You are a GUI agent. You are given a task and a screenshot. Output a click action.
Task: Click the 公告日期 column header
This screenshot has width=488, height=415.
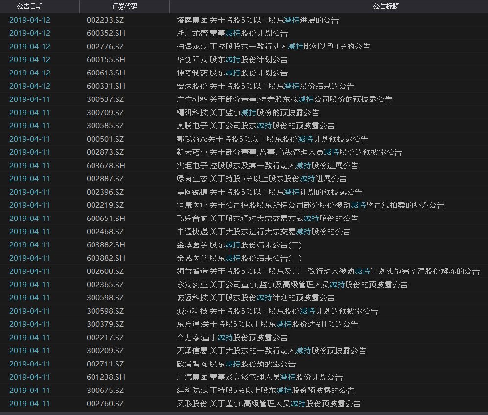(x=29, y=7)
